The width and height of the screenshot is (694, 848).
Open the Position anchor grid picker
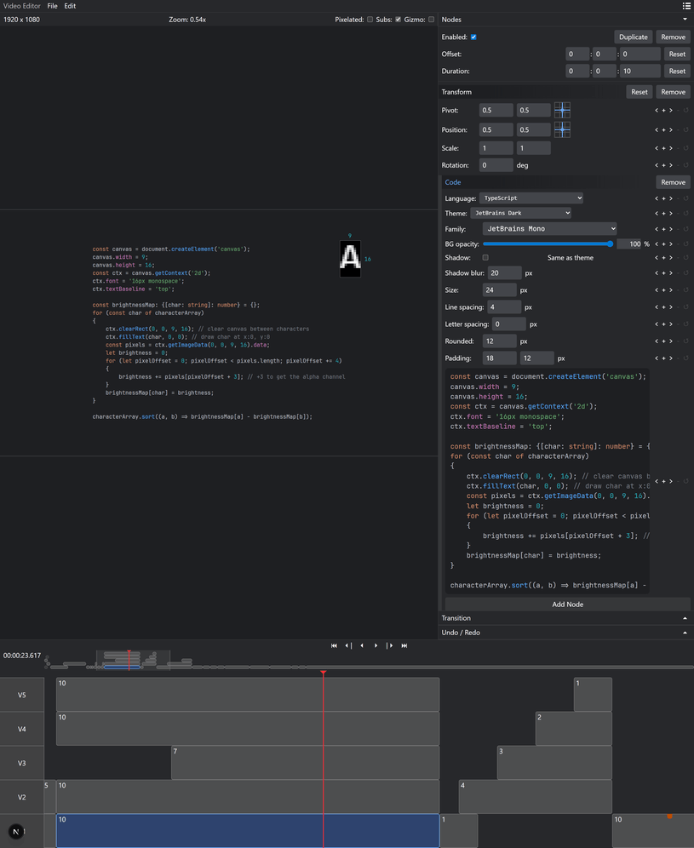[x=562, y=129]
